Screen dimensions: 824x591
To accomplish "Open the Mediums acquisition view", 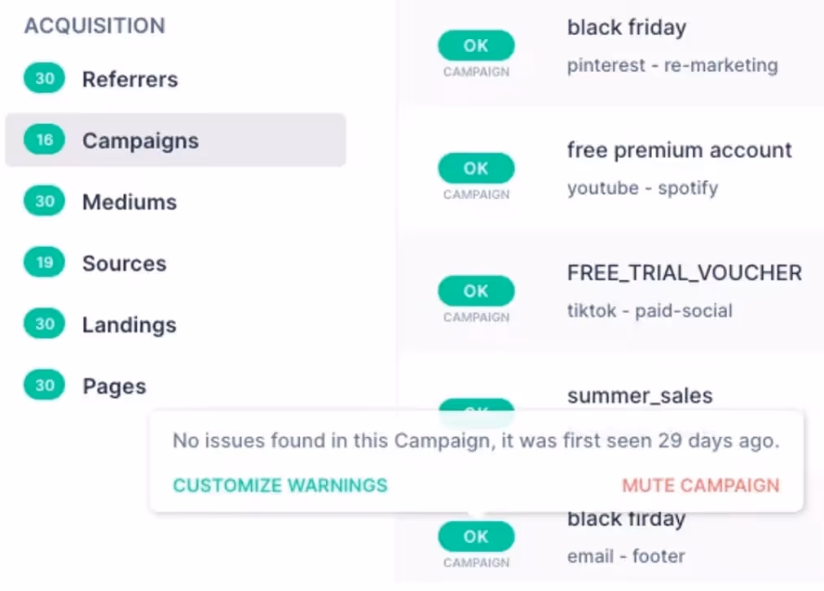I will click(129, 201).
